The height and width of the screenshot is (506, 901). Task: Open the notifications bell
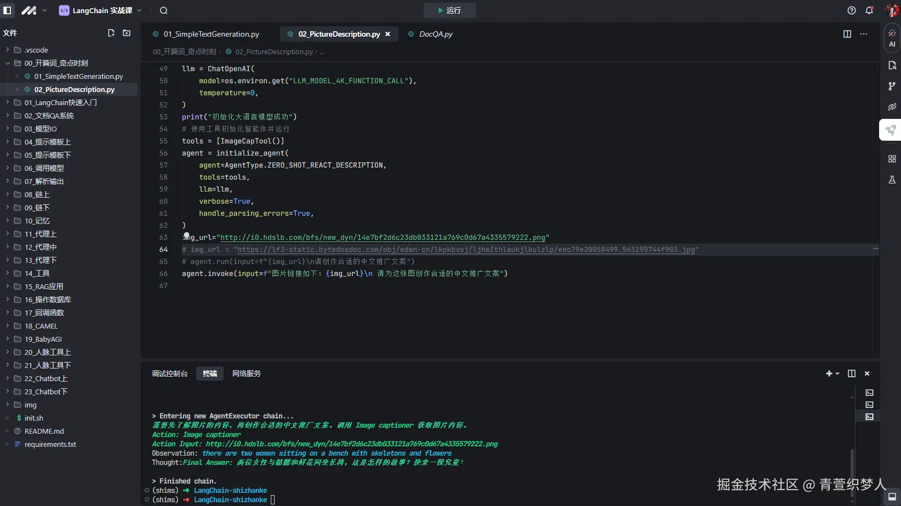pos(869,10)
